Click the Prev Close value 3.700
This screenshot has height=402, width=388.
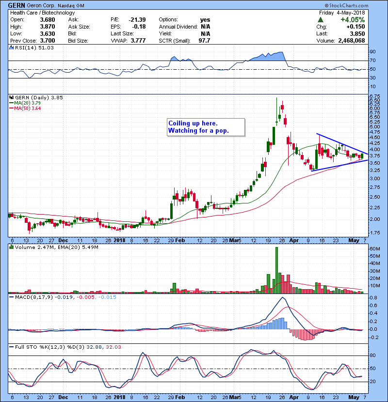tap(48, 41)
